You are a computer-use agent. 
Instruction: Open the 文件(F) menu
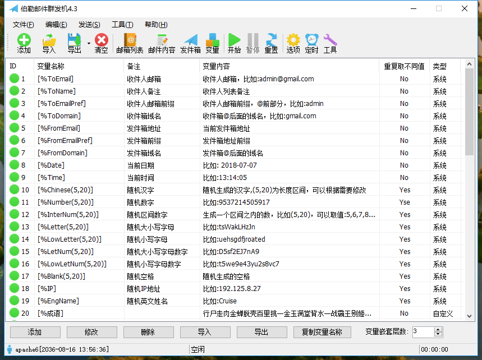(24, 25)
